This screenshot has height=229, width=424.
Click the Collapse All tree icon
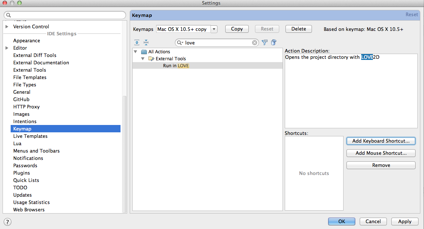146,43
